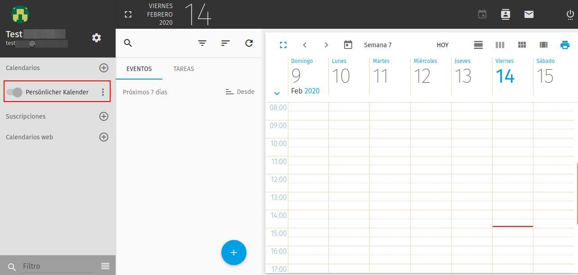Open the address book module
The height and width of the screenshot is (275, 578).
506,14
